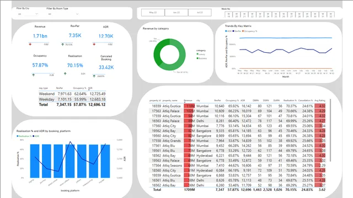Click the RevPar value 7.35K
353x198 pixels.
75,35
